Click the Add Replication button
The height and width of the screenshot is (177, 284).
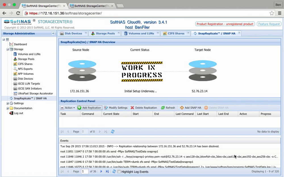(x=89, y=108)
